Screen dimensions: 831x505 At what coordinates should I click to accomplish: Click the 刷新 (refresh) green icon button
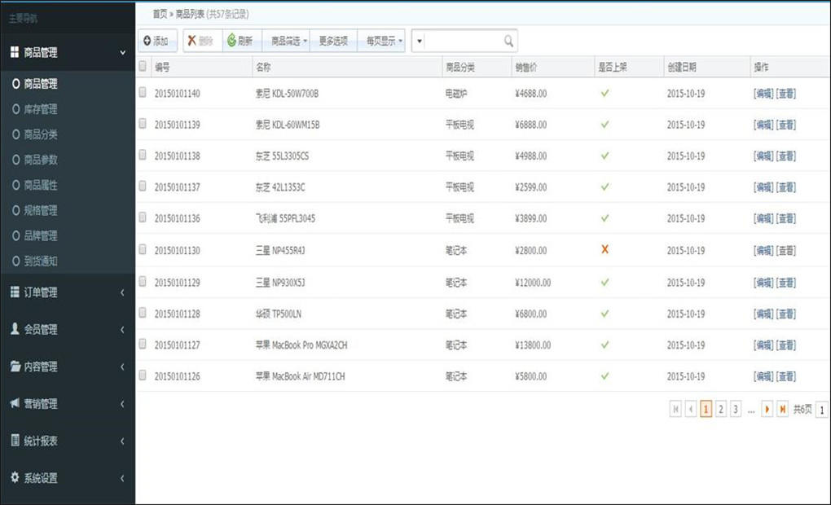[x=232, y=41]
